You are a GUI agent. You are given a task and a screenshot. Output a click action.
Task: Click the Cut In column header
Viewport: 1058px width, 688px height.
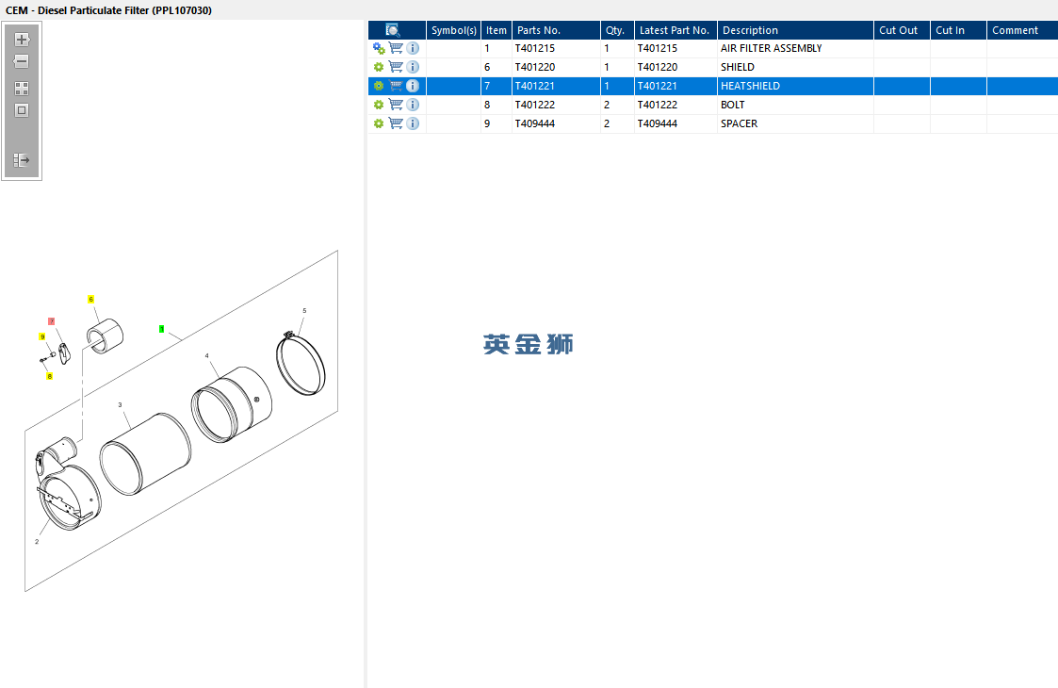(x=959, y=30)
